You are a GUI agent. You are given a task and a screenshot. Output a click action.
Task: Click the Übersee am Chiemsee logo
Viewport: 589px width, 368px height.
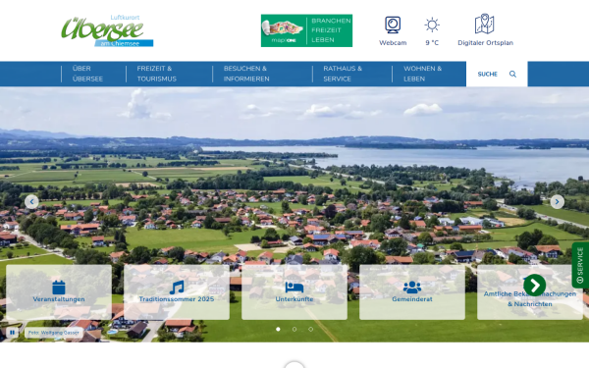(107, 30)
